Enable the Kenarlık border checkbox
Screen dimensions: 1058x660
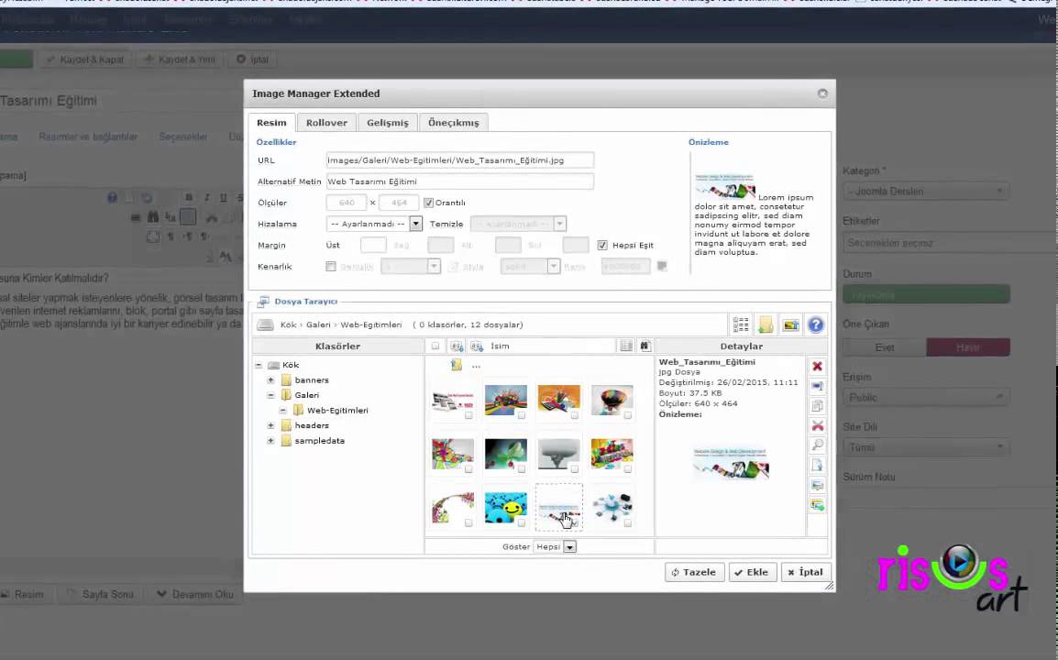[331, 267]
